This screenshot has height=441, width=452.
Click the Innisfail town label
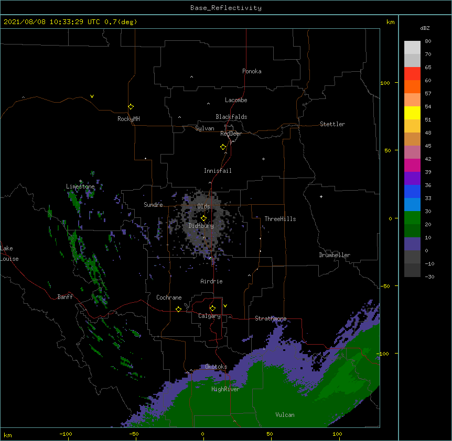218,171
